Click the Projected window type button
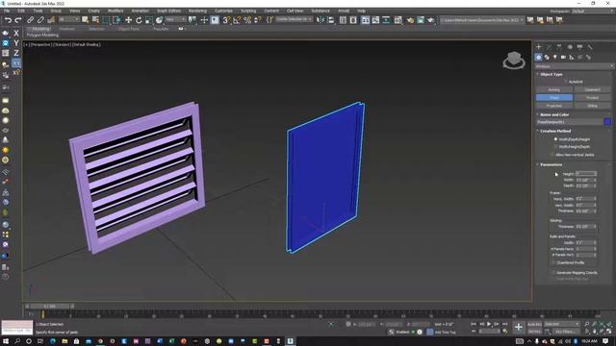The image size is (616, 346). click(x=554, y=106)
